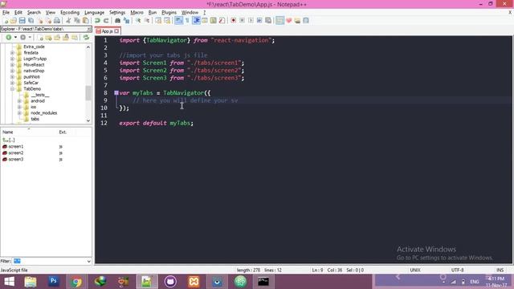The image size is (514, 289).
Task: Click the Playback macro icon
Action: 251,21
